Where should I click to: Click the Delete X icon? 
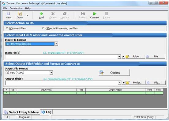[53, 14]
